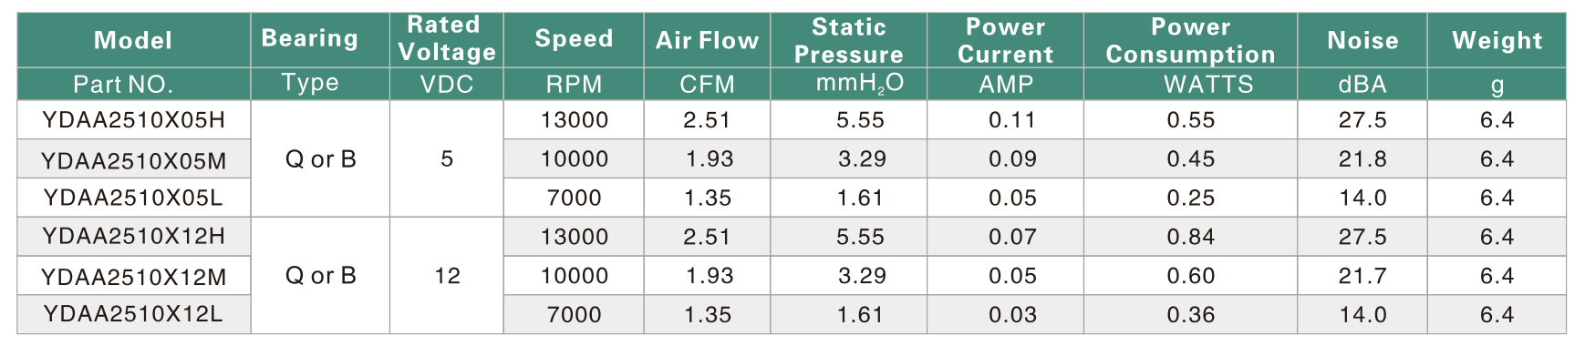Click the 21.8 dBA noise value
This screenshot has width=1585, height=346.
coord(1362,159)
